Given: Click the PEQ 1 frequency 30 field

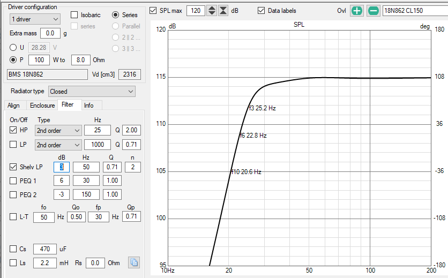Looking at the screenshot, I should pyautogui.click(x=86, y=181).
